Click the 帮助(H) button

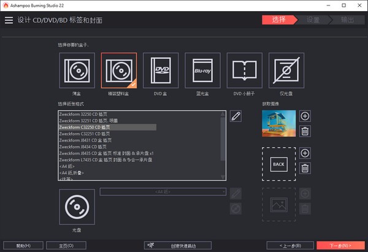[23, 246]
